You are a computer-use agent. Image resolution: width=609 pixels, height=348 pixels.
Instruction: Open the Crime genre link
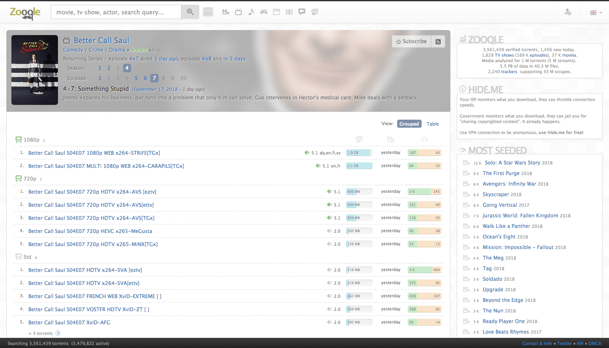click(96, 50)
